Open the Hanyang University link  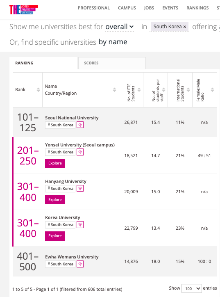coord(66,181)
